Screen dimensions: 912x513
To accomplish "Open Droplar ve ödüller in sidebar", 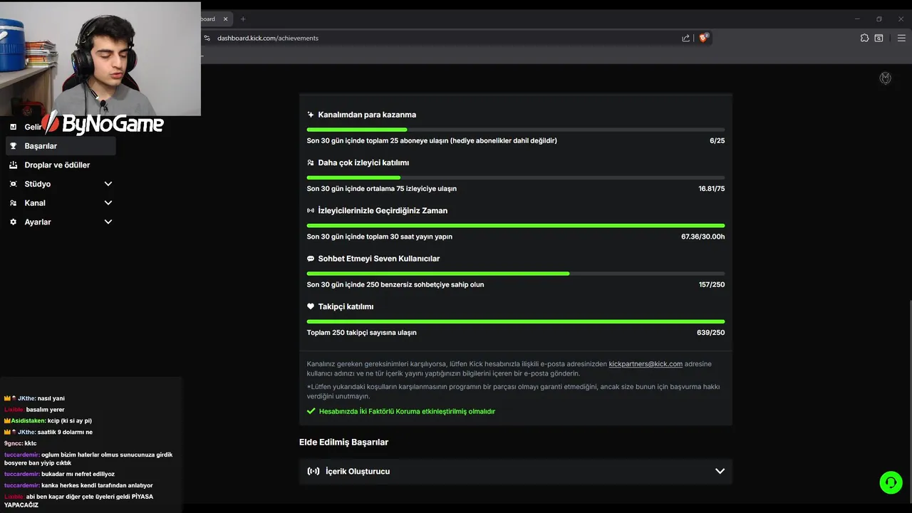I will (x=57, y=165).
